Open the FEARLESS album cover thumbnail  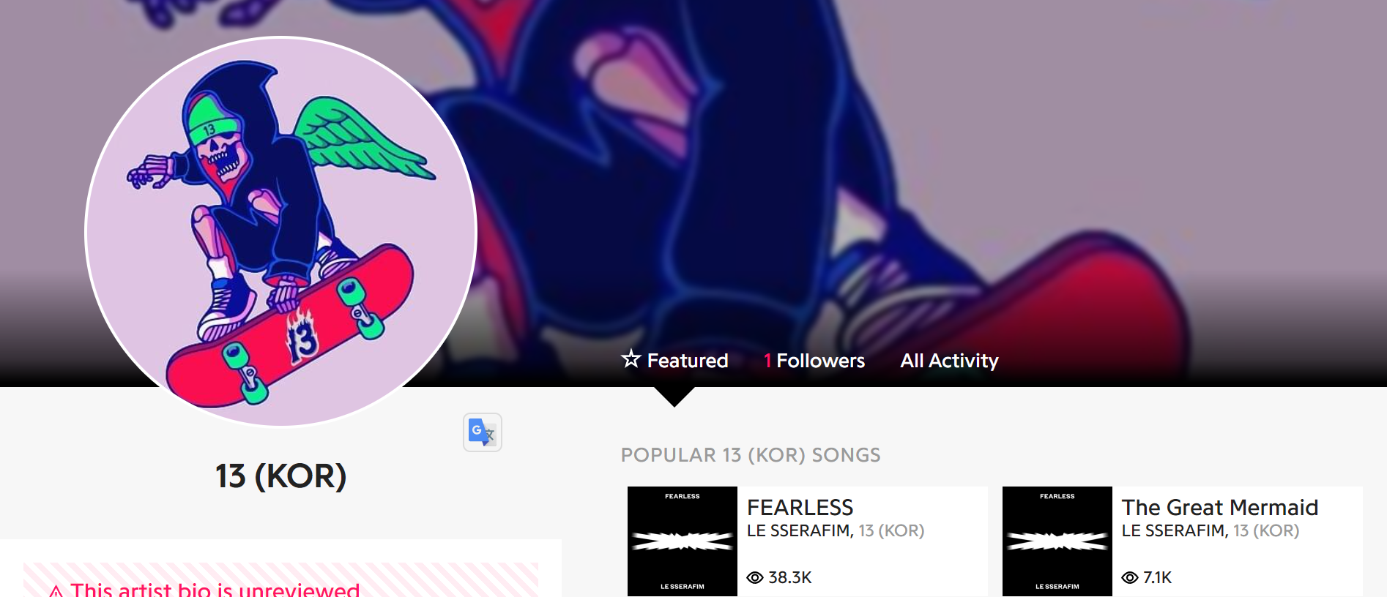coord(683,541)
